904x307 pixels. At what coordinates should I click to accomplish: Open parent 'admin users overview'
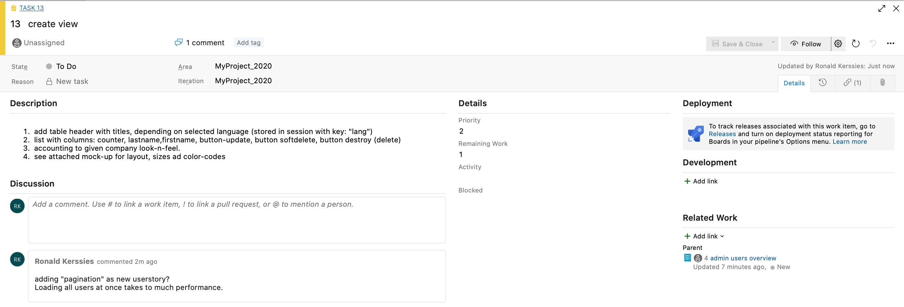(x=743, y=258)
